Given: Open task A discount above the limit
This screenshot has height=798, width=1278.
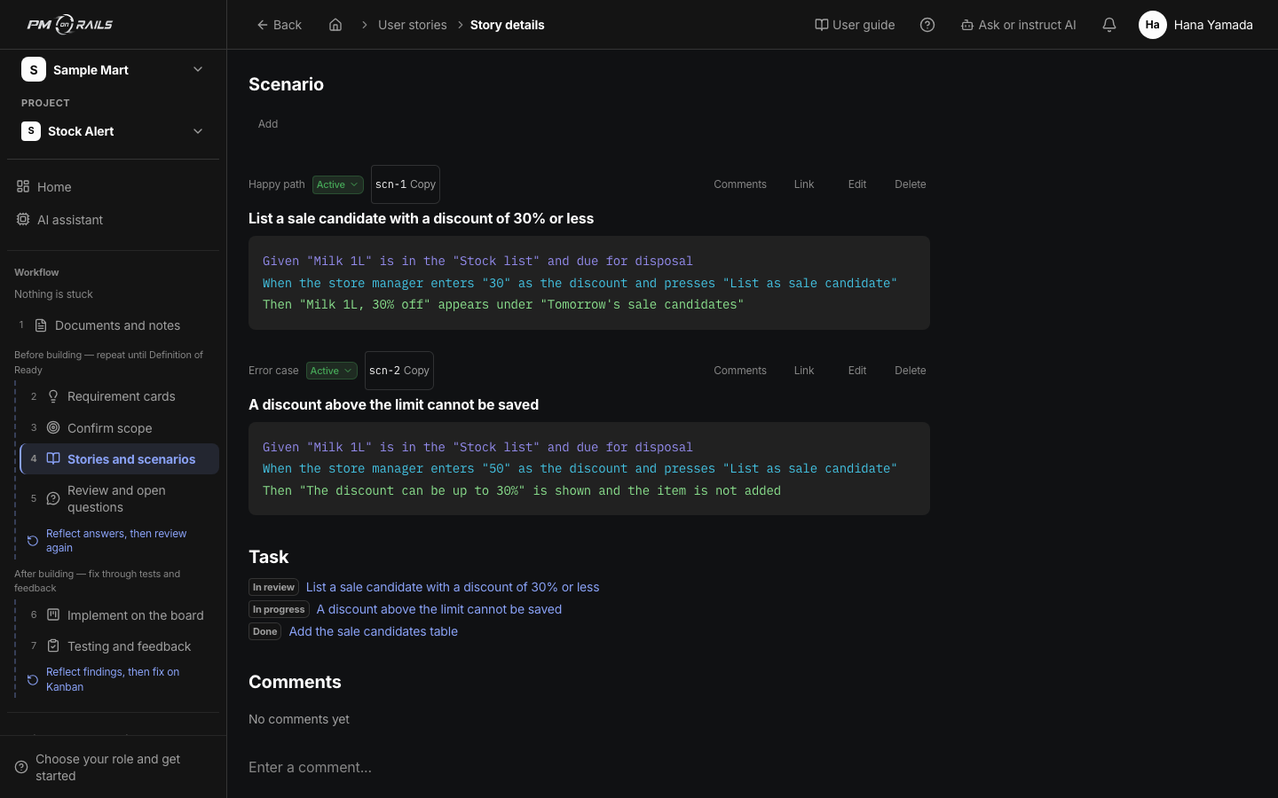Looking at the screenshot, I should point(439,609).
